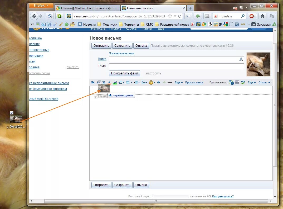Open font size dropdown in editor

121,82
